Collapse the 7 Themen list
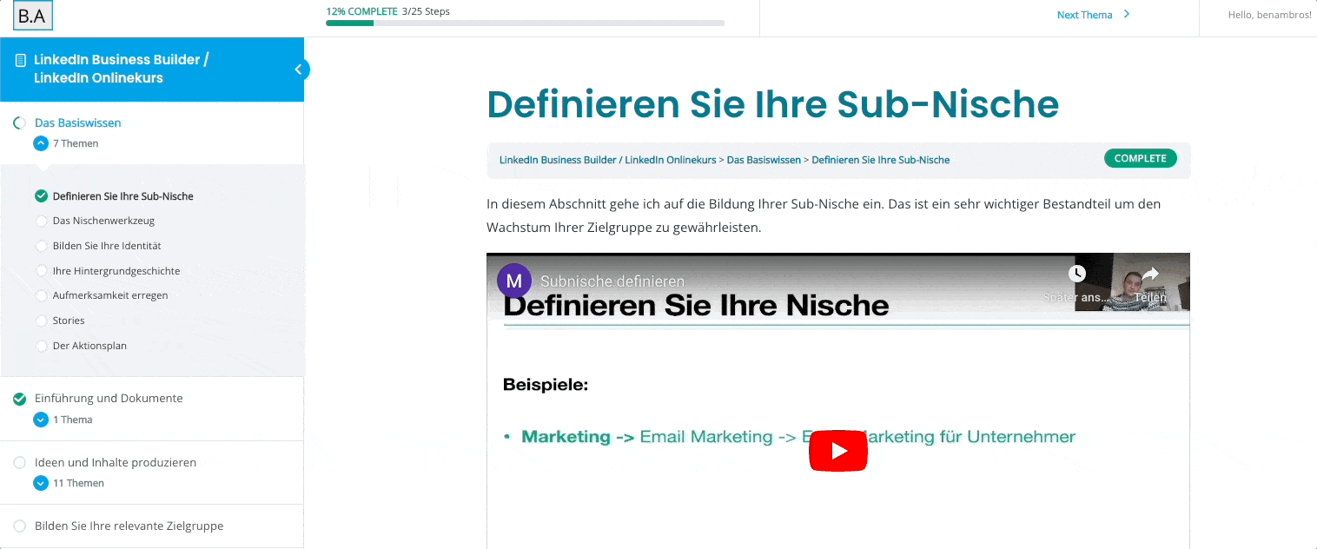Screen dimensions: 1317x549 point(41,144)
